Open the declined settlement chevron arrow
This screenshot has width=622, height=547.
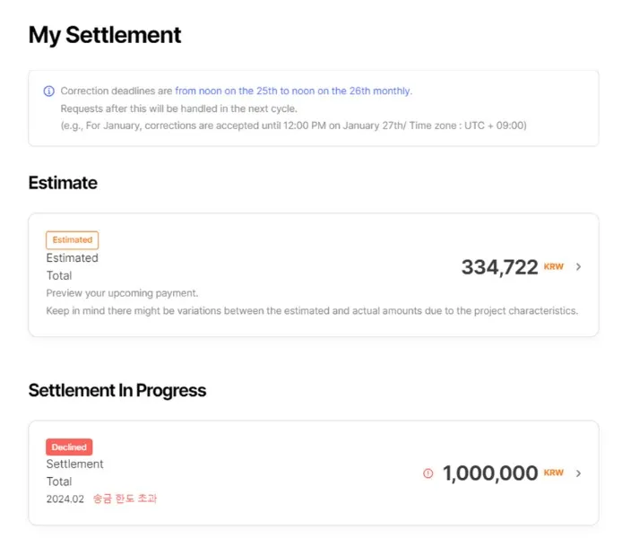click(x=579, y=473)
